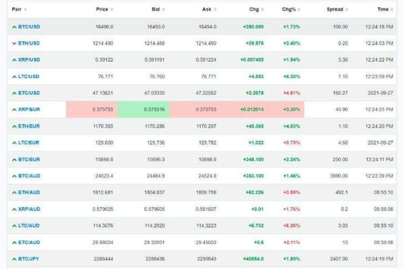Viewport: 404px width, 269px height.
Task: Select BTC/USD price 16496.0
Action: 104,27
